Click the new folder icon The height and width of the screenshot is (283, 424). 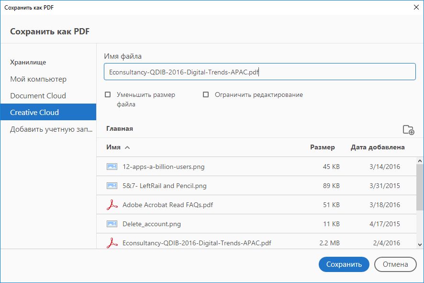408,129
